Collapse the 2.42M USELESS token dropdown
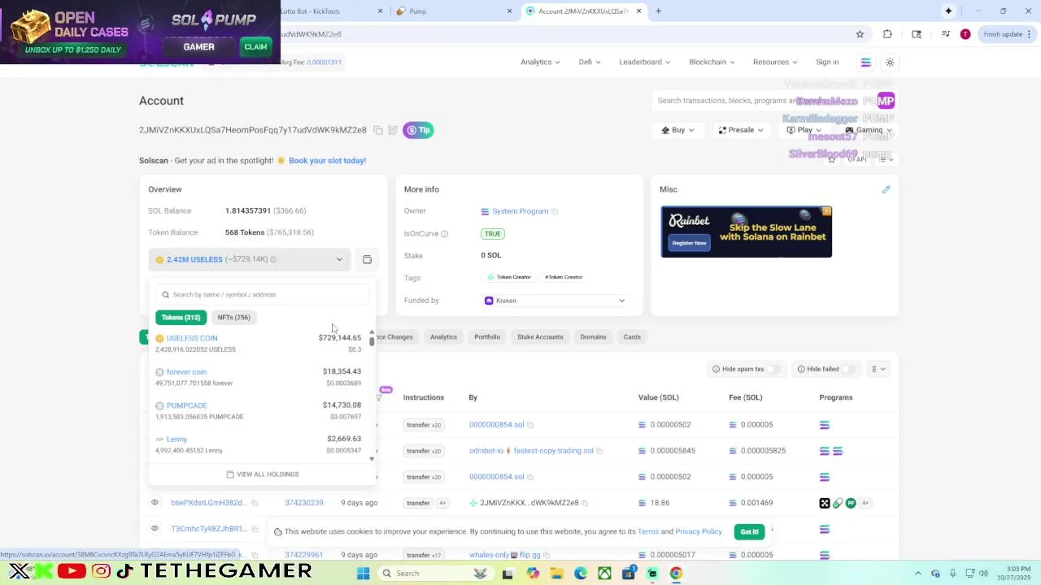 (339, 259)
